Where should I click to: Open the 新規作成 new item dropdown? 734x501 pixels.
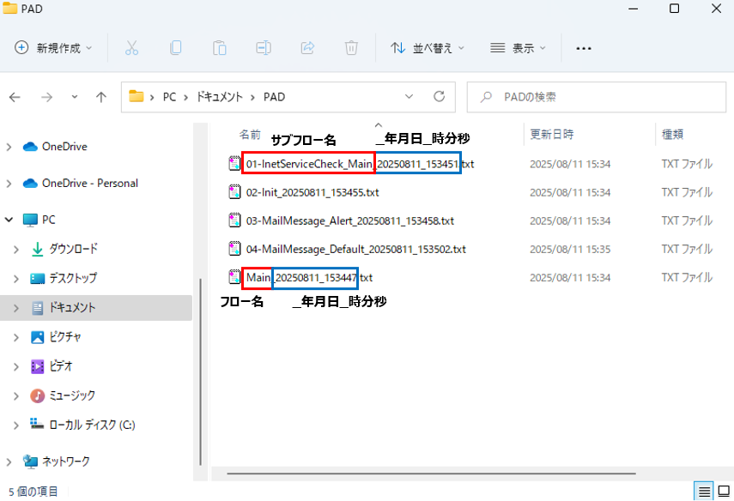53,48
